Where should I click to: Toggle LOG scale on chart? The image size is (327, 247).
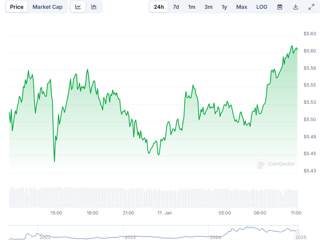(x=262, y=7)
